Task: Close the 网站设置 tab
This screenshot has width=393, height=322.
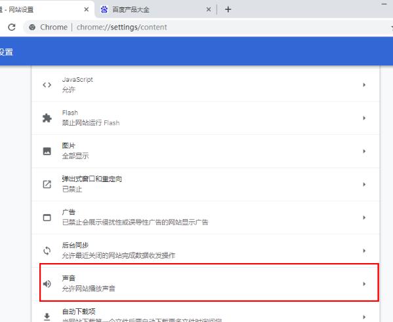Action: pyautogui.click(x=86, y=10)
